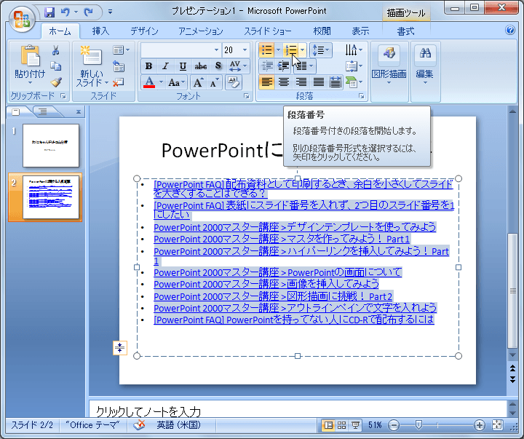The width and height of the screenshot is (524, 439).
Task: Open the font name combo box
Action: [180, 50]
